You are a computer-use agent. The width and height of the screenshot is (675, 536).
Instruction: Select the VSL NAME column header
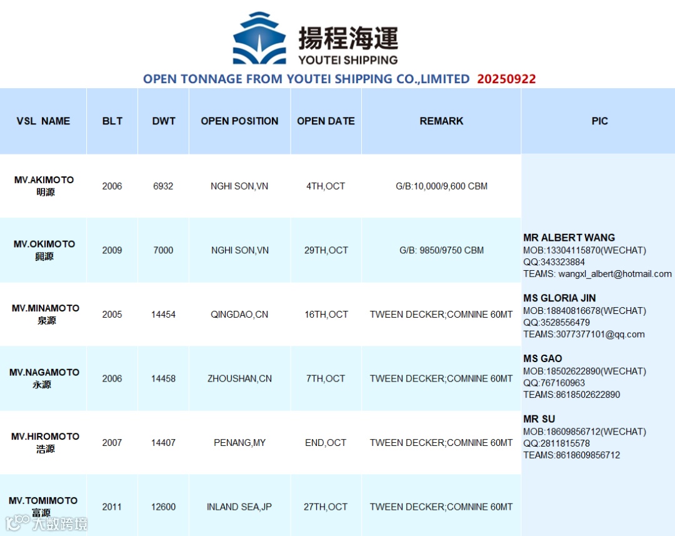[43, 121]
